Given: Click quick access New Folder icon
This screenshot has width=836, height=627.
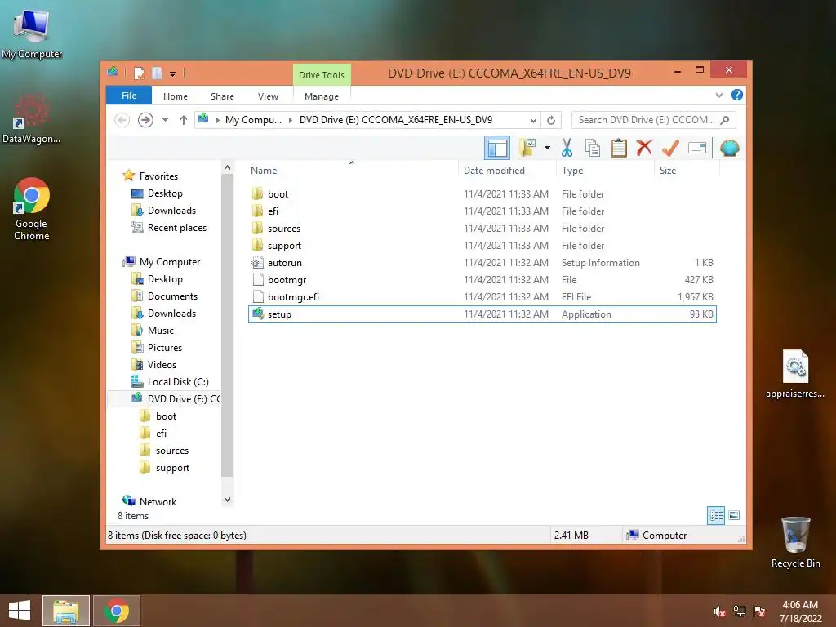Looking at the screenshot, I should [x=157, y=73].
